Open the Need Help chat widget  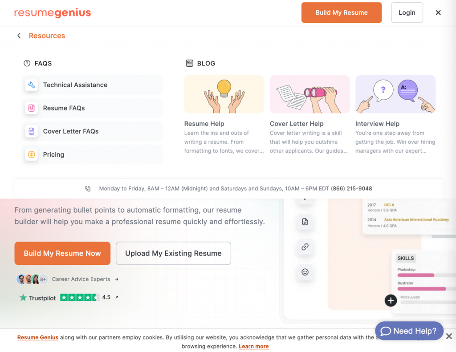[x=409, y=331]
